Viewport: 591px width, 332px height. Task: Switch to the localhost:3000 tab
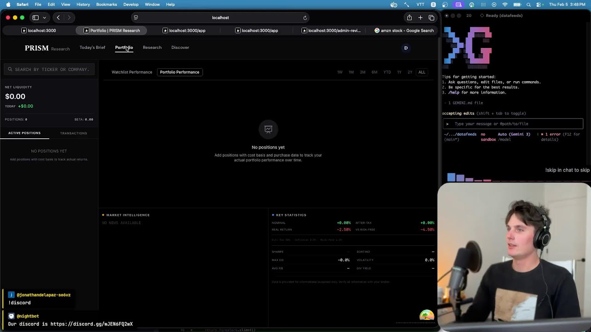pos(39,30)
